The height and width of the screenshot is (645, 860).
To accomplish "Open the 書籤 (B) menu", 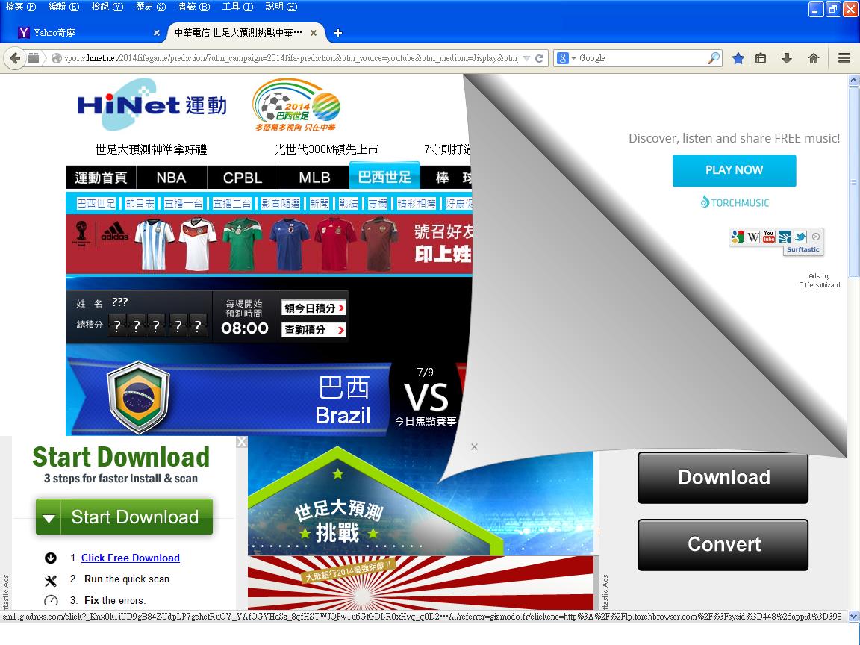I will 193,7.
